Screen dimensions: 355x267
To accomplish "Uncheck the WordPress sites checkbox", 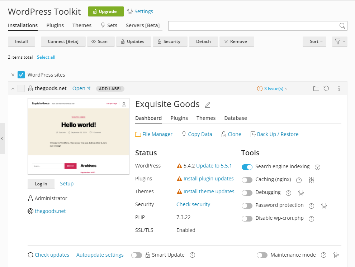I will [x=21, y=75].
